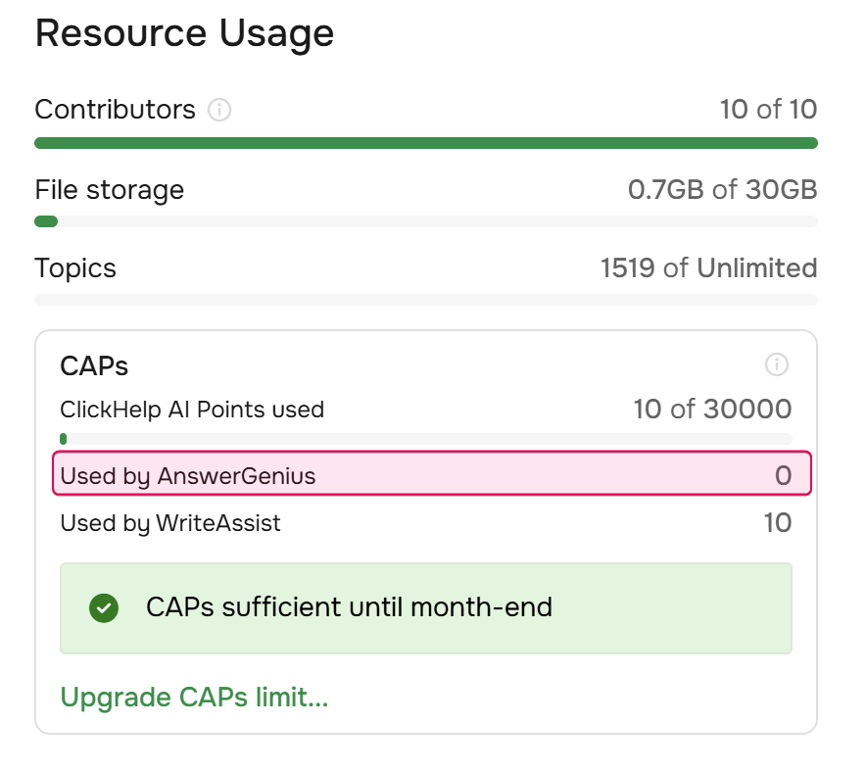The image size is (866, 772).
Task: Click the green checkmark in the sufficiency banner
Action: pos(103,608)
